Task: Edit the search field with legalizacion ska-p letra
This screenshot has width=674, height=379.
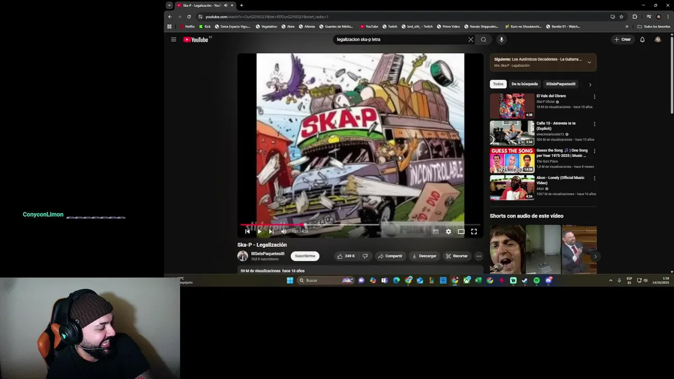Action: 400,39
